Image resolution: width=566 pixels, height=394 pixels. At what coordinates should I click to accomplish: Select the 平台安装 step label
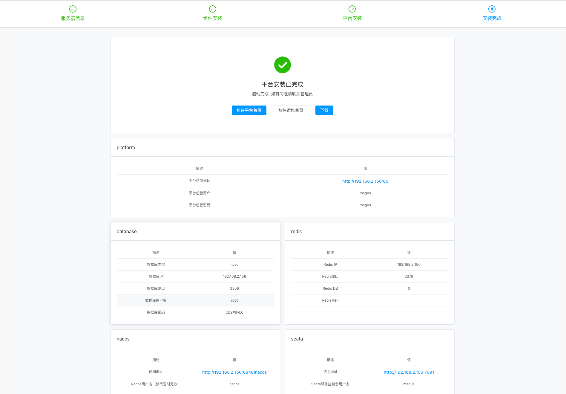[x=352, y=19]
